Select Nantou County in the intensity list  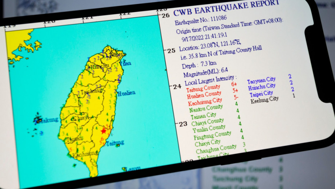(x=206, y=108)
